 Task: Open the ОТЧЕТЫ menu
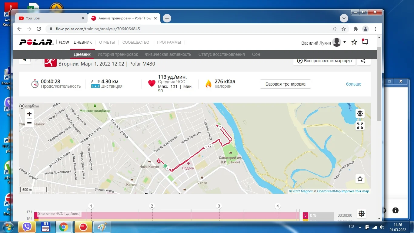(107, 42)
